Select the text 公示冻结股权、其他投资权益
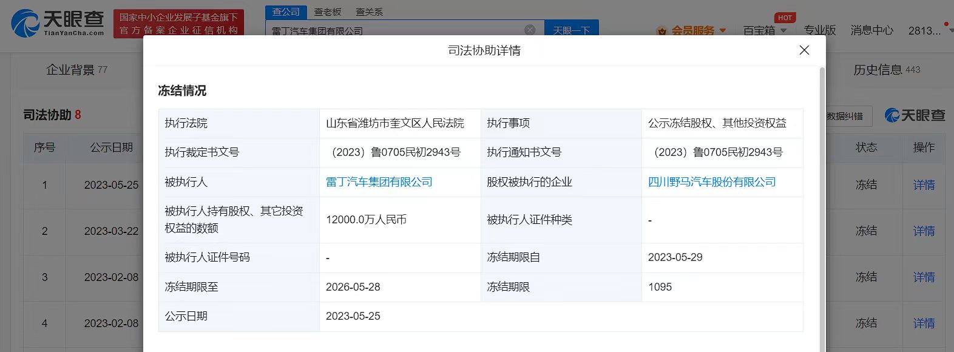 (717, 123)
